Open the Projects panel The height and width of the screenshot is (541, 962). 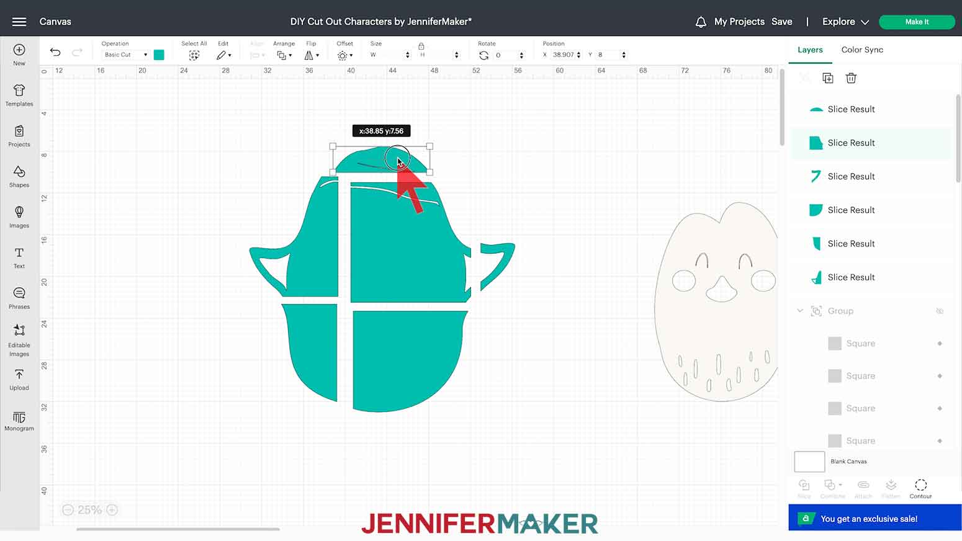pyautogui.click(x=19, y=136)
